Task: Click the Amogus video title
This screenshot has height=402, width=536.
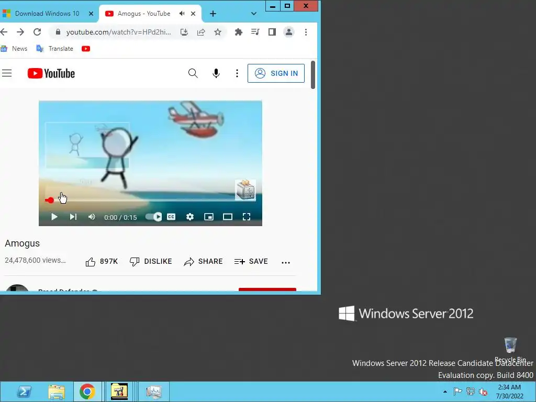Action: pos(22,243)
